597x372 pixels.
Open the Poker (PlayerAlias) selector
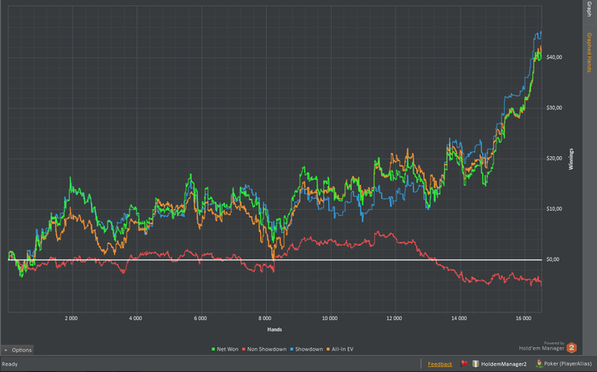569,364
